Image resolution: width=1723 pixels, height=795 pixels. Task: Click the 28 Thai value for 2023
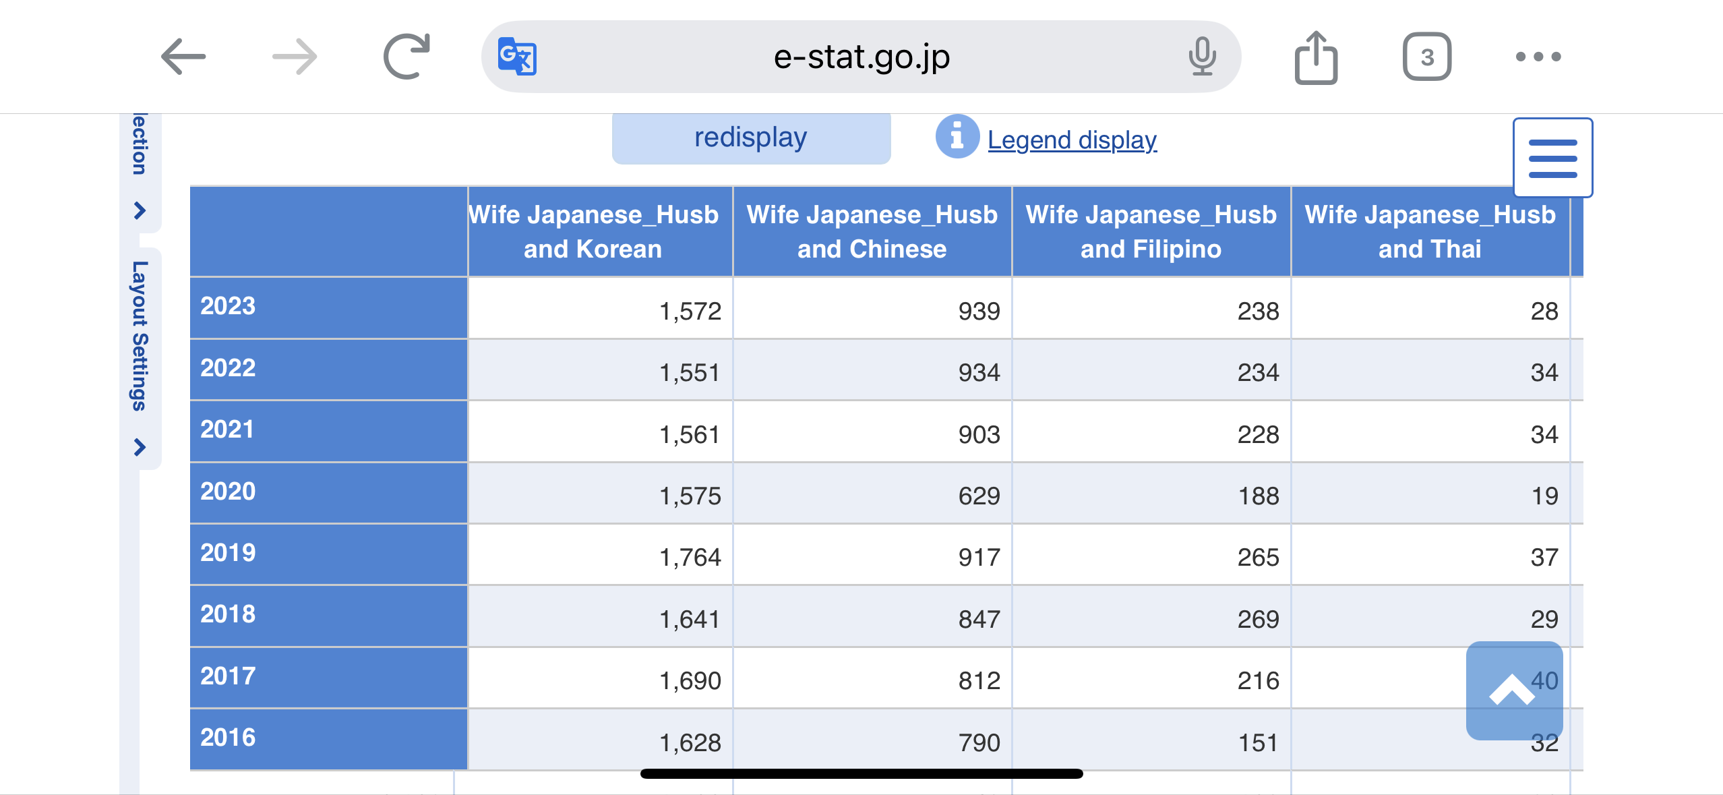(x=1430, y=309)
